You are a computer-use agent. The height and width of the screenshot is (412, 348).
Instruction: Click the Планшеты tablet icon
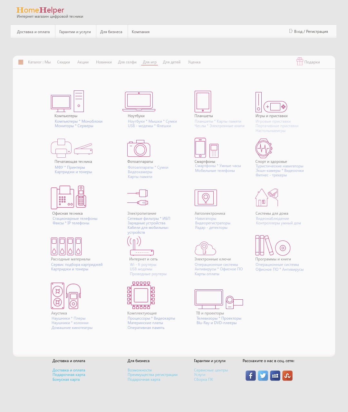[203, 102]
